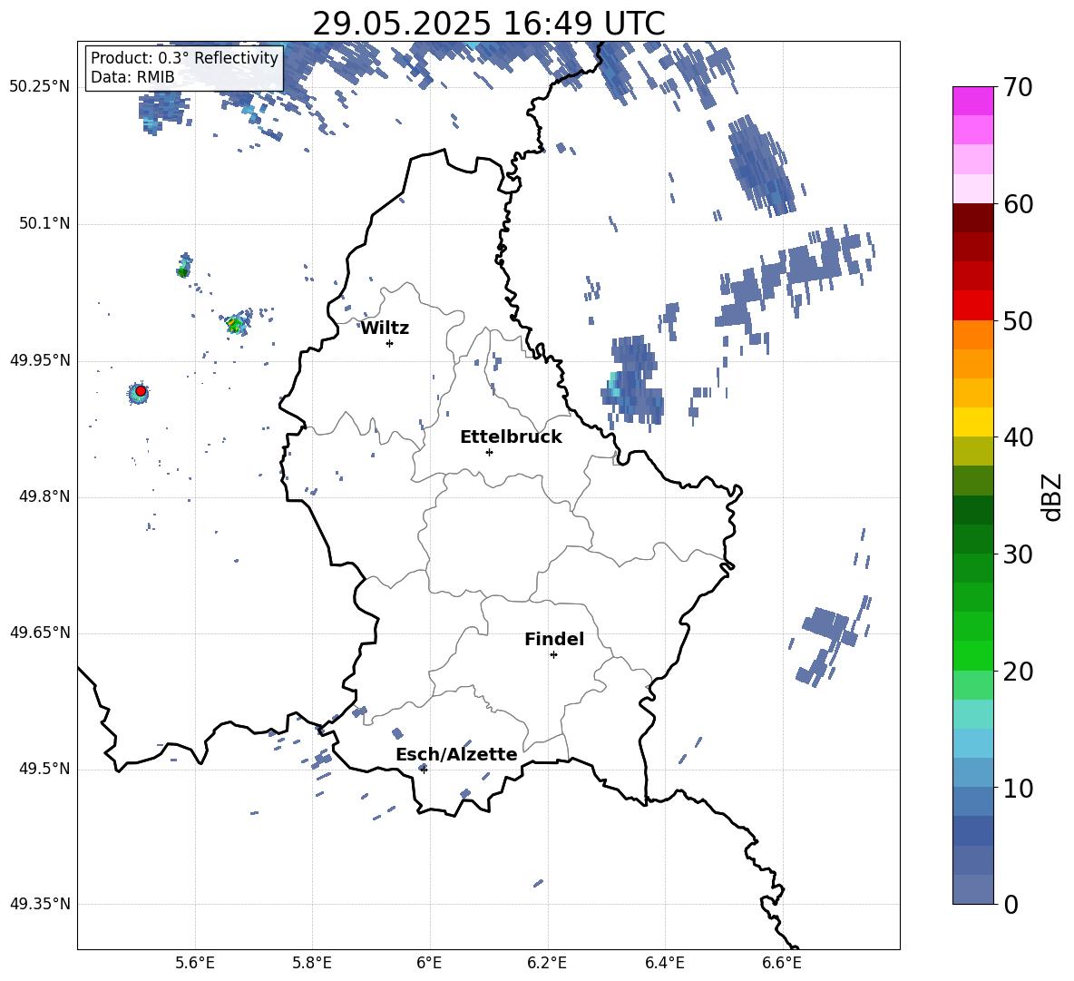Click the colorbar tick value 10
The height and width of the screenshot is (981, 1074).
[x=1018, y=788]
